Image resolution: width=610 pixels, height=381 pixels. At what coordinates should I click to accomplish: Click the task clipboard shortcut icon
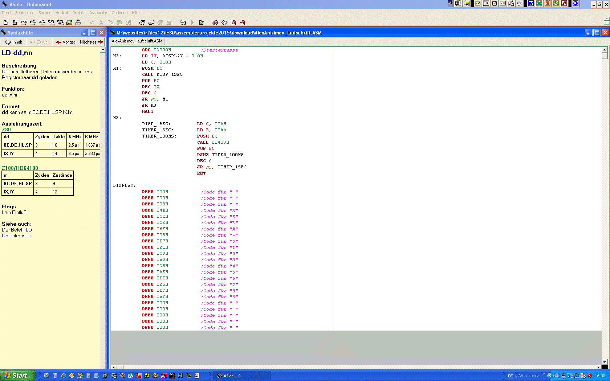[495, 4]
